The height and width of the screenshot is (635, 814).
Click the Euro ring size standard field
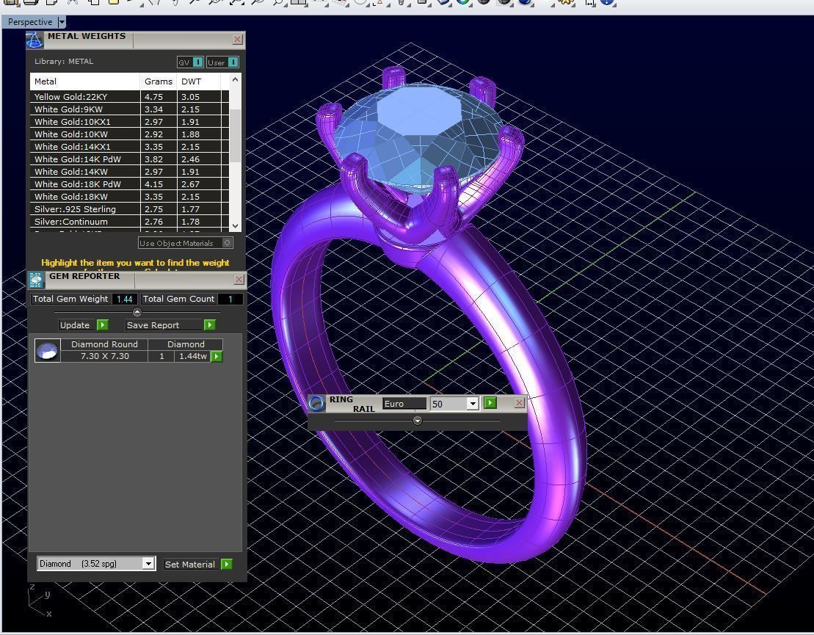coord(404,404)
